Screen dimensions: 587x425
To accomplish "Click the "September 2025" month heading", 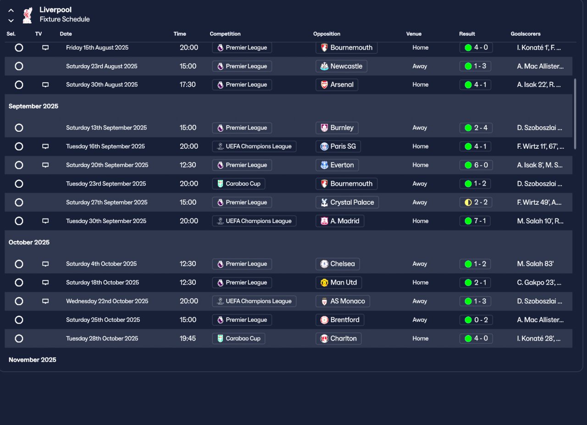I will tap(33, 106).
